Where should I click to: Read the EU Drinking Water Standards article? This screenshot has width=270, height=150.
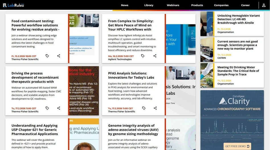238,71
